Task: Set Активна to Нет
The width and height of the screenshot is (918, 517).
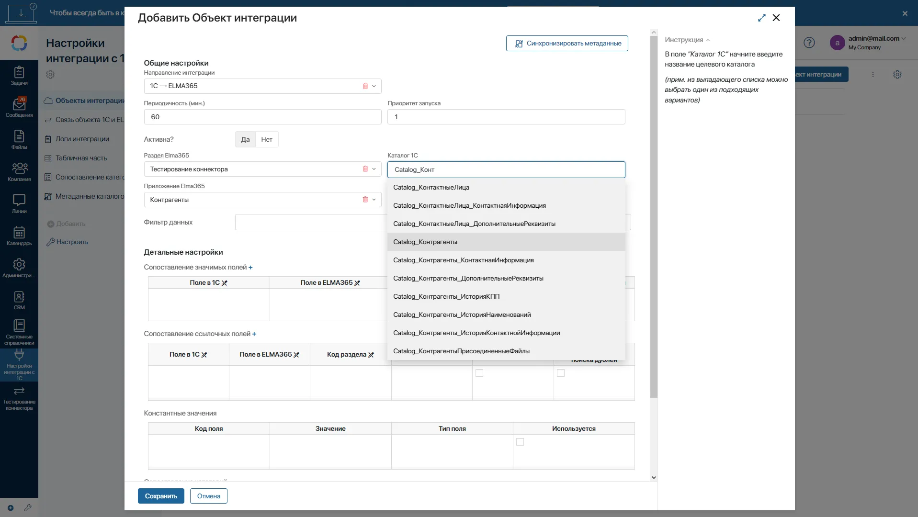Action: click(x=267, y=139)
